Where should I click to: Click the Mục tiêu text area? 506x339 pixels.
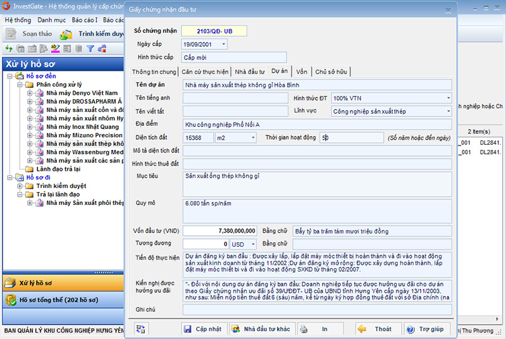[317, 184]
